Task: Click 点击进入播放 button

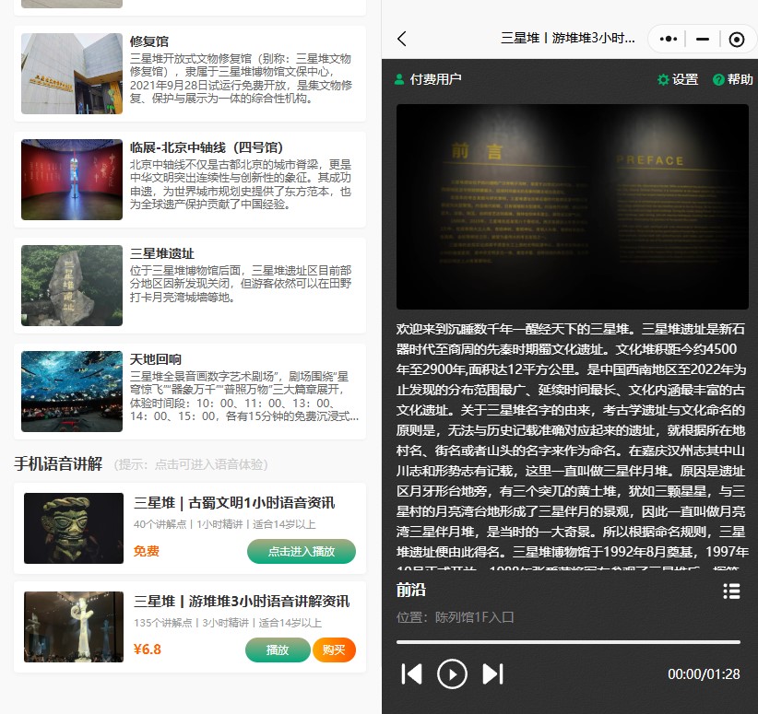Action: pos(301,551)
